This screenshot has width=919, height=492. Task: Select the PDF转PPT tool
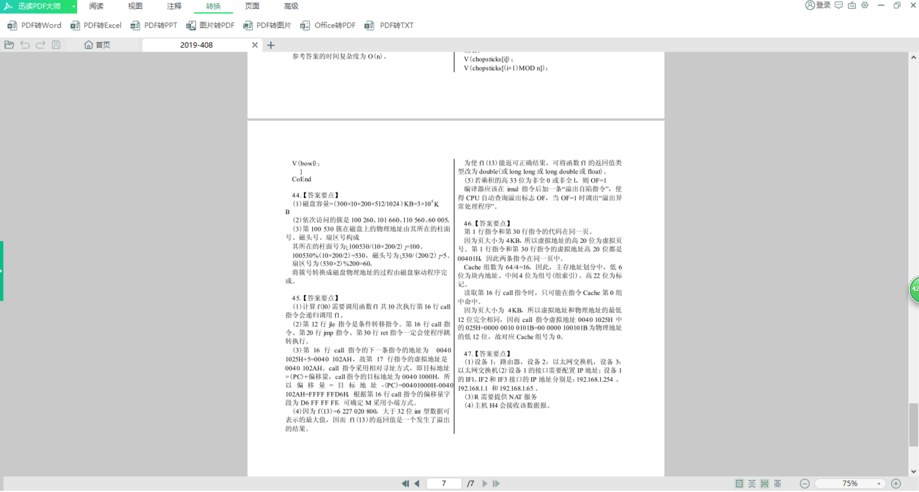point(154,25)
